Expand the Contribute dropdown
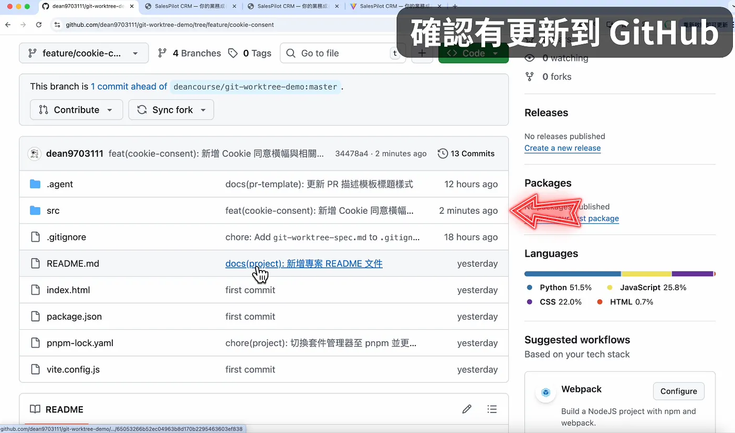This screenshot has width=735, height=433. click(x=77, y=110)
